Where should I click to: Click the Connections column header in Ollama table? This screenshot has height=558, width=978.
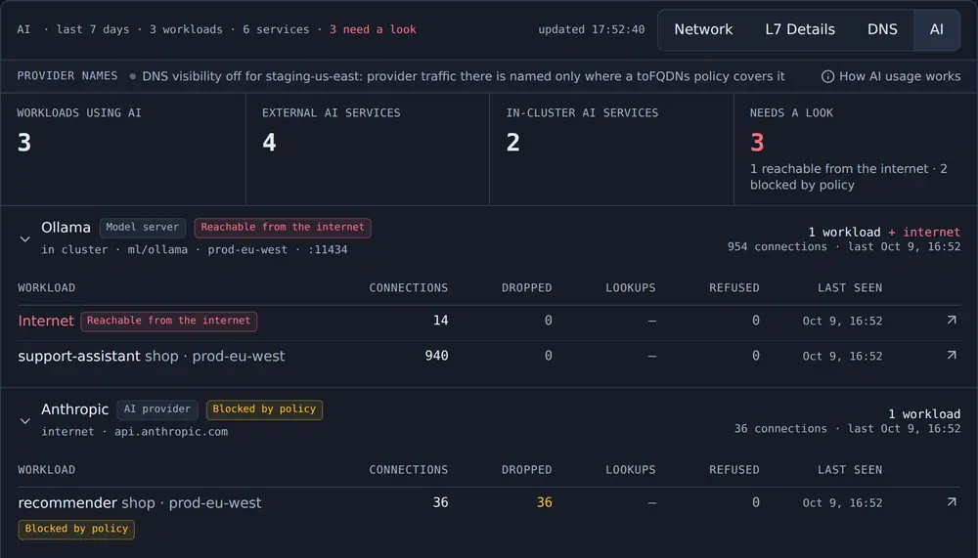point(409,288)
